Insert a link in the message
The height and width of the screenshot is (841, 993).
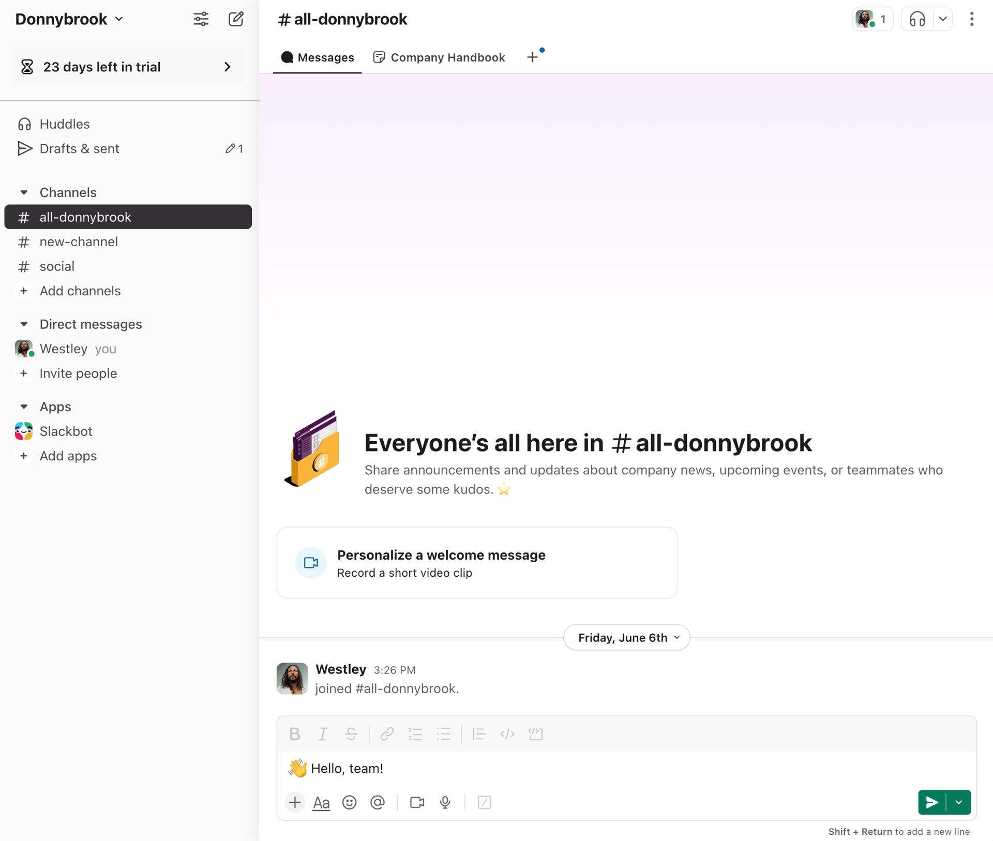click(387, 734)
